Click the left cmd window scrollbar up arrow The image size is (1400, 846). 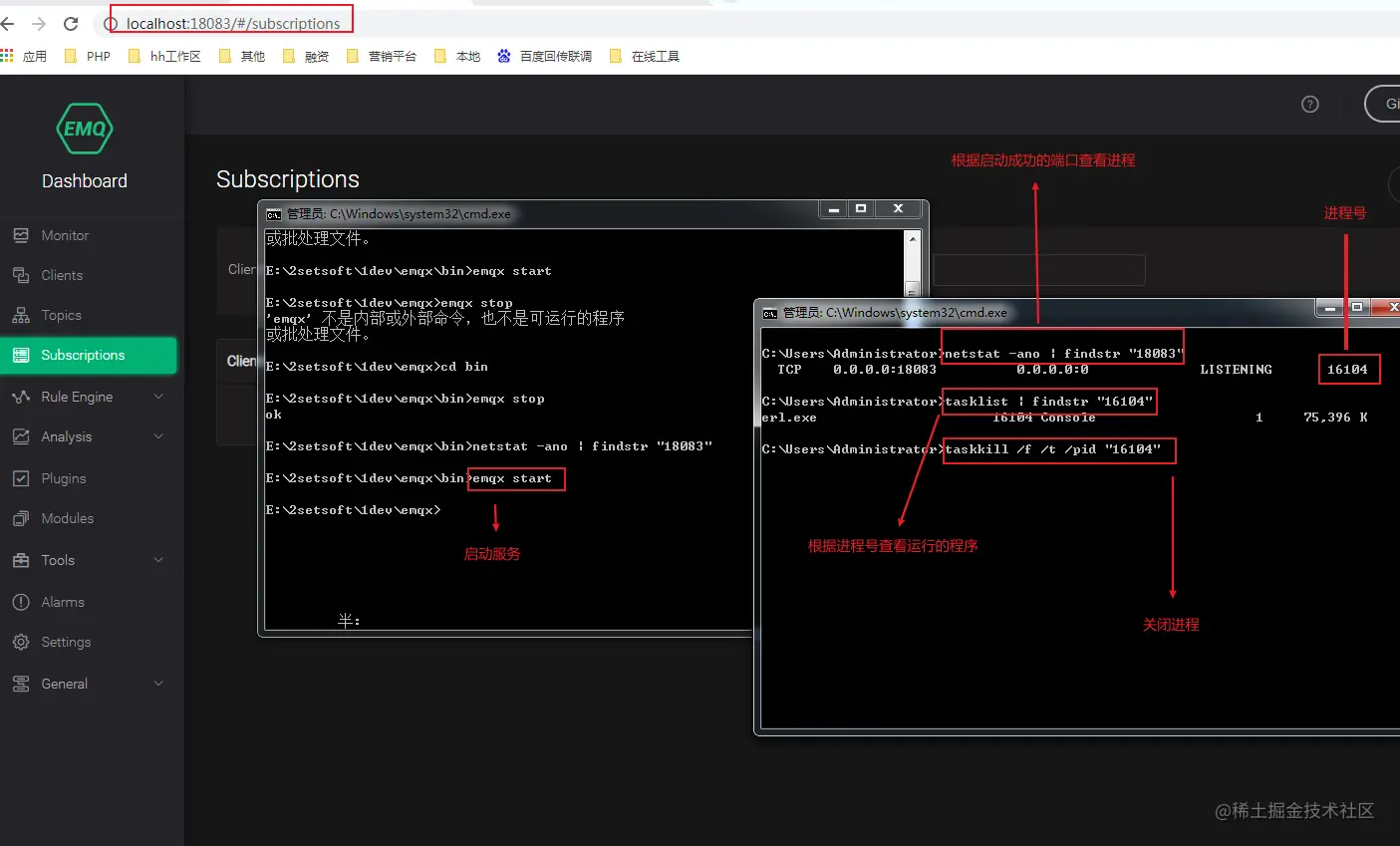(912, 239)
